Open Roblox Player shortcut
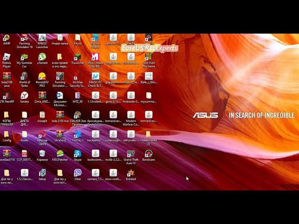Viewport: 299px width, 224px height. tap(7, 61)
